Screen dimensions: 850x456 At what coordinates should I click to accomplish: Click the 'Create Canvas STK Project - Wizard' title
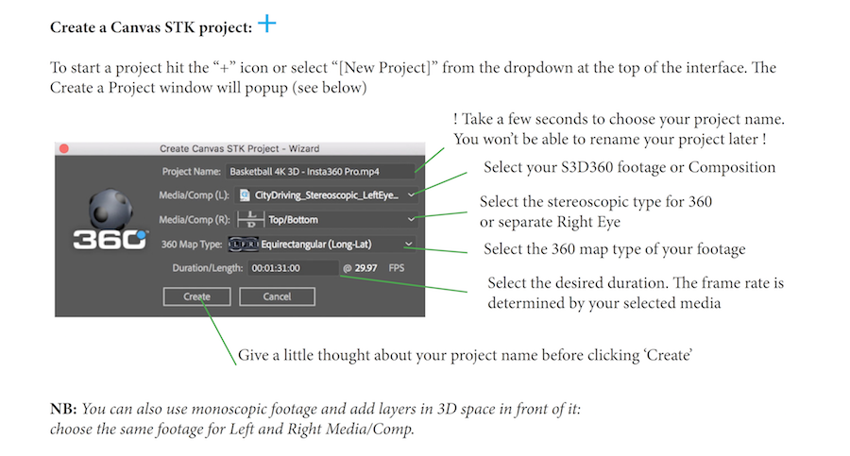(x=240, y=148)
